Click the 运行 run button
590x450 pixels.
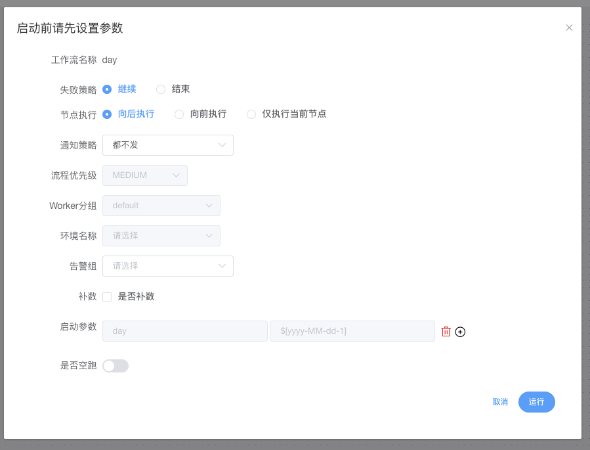[537, 402]
